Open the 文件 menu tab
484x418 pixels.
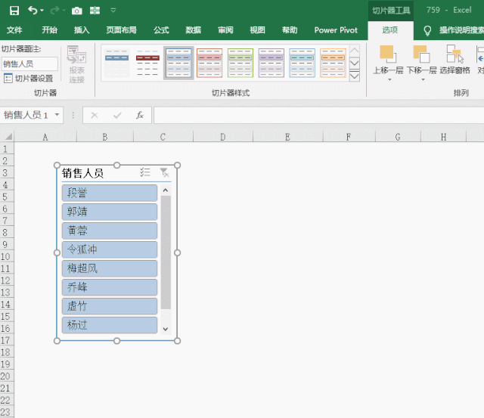point(14,30)
